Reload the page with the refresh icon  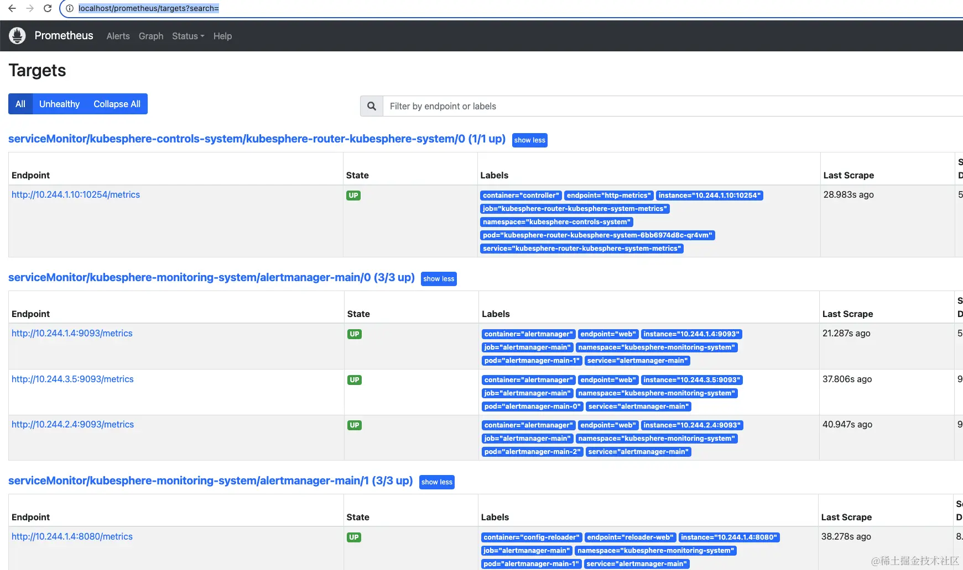click(48, 8)
